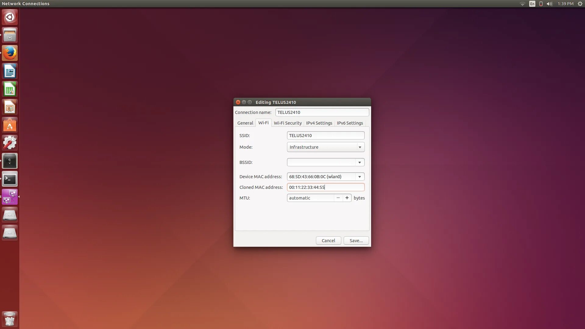Open Device MAC address dropdown
This screenshot has width=585, height=329.
pos(360,177)
